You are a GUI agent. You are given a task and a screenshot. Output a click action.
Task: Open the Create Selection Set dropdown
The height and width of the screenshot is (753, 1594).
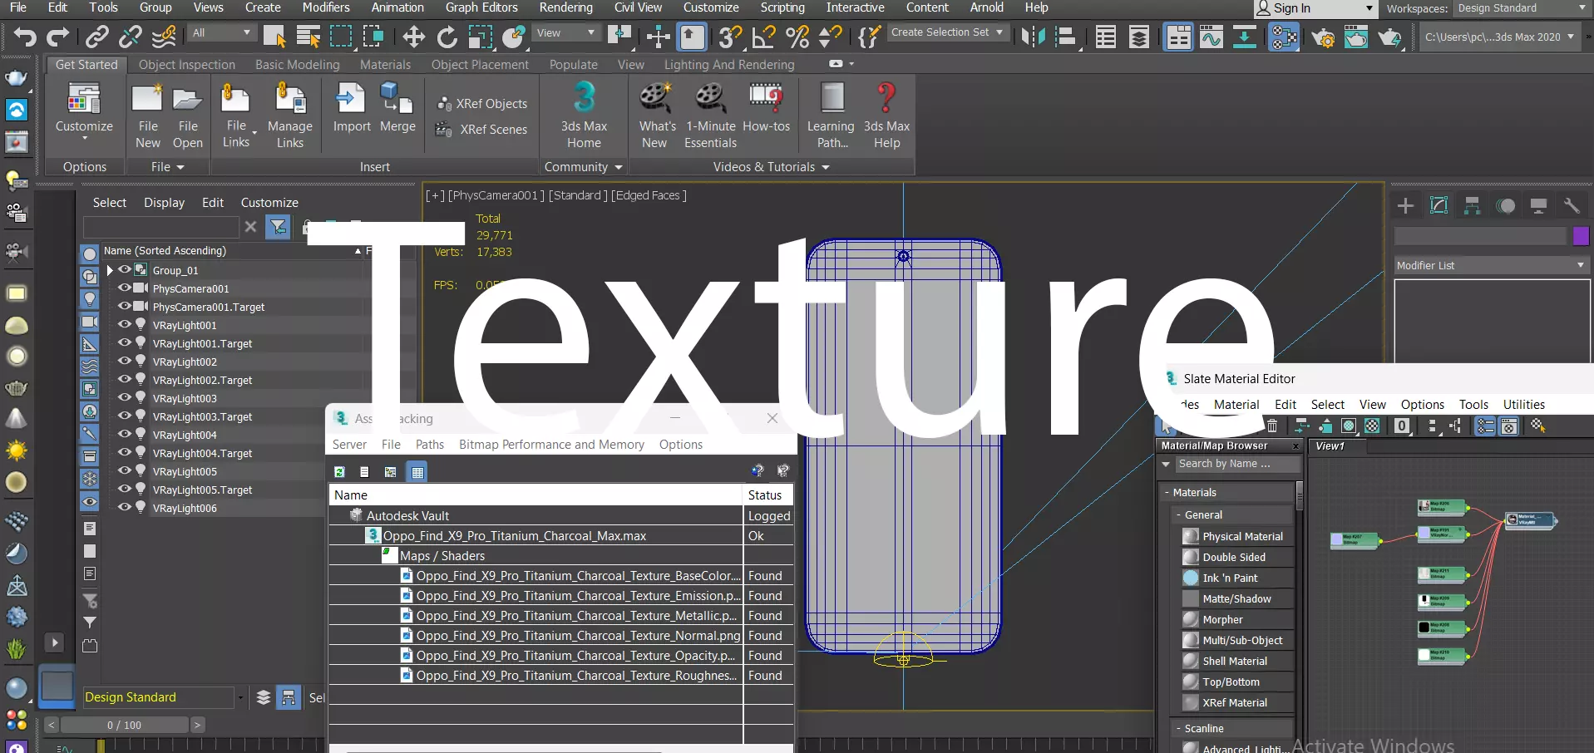[947, 32]
